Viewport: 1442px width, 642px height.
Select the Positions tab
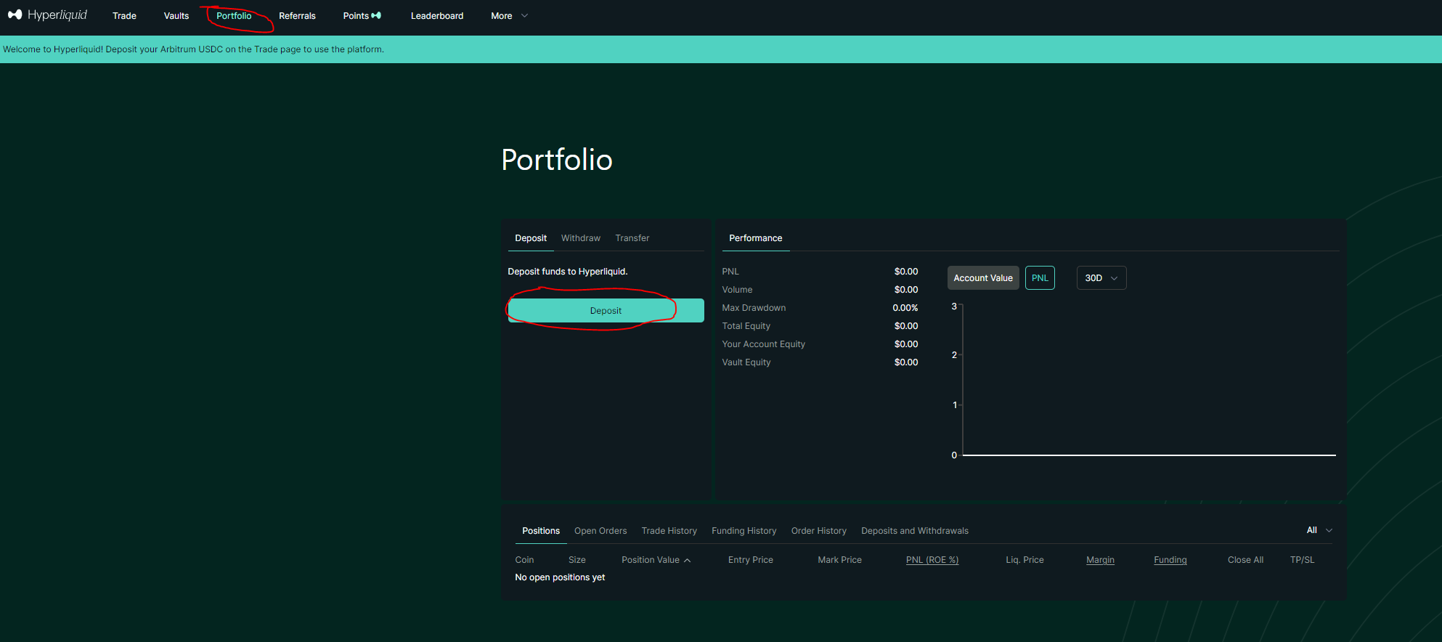click(541, 531)
